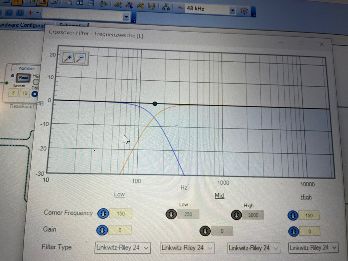Click the green crossover point marker on graph

coord(155,103)
